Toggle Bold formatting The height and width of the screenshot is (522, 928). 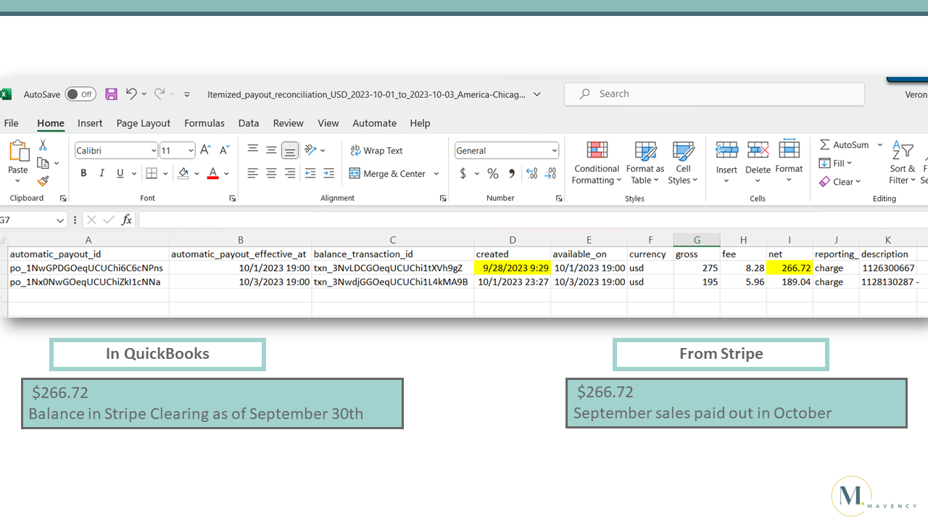(83, 173)
